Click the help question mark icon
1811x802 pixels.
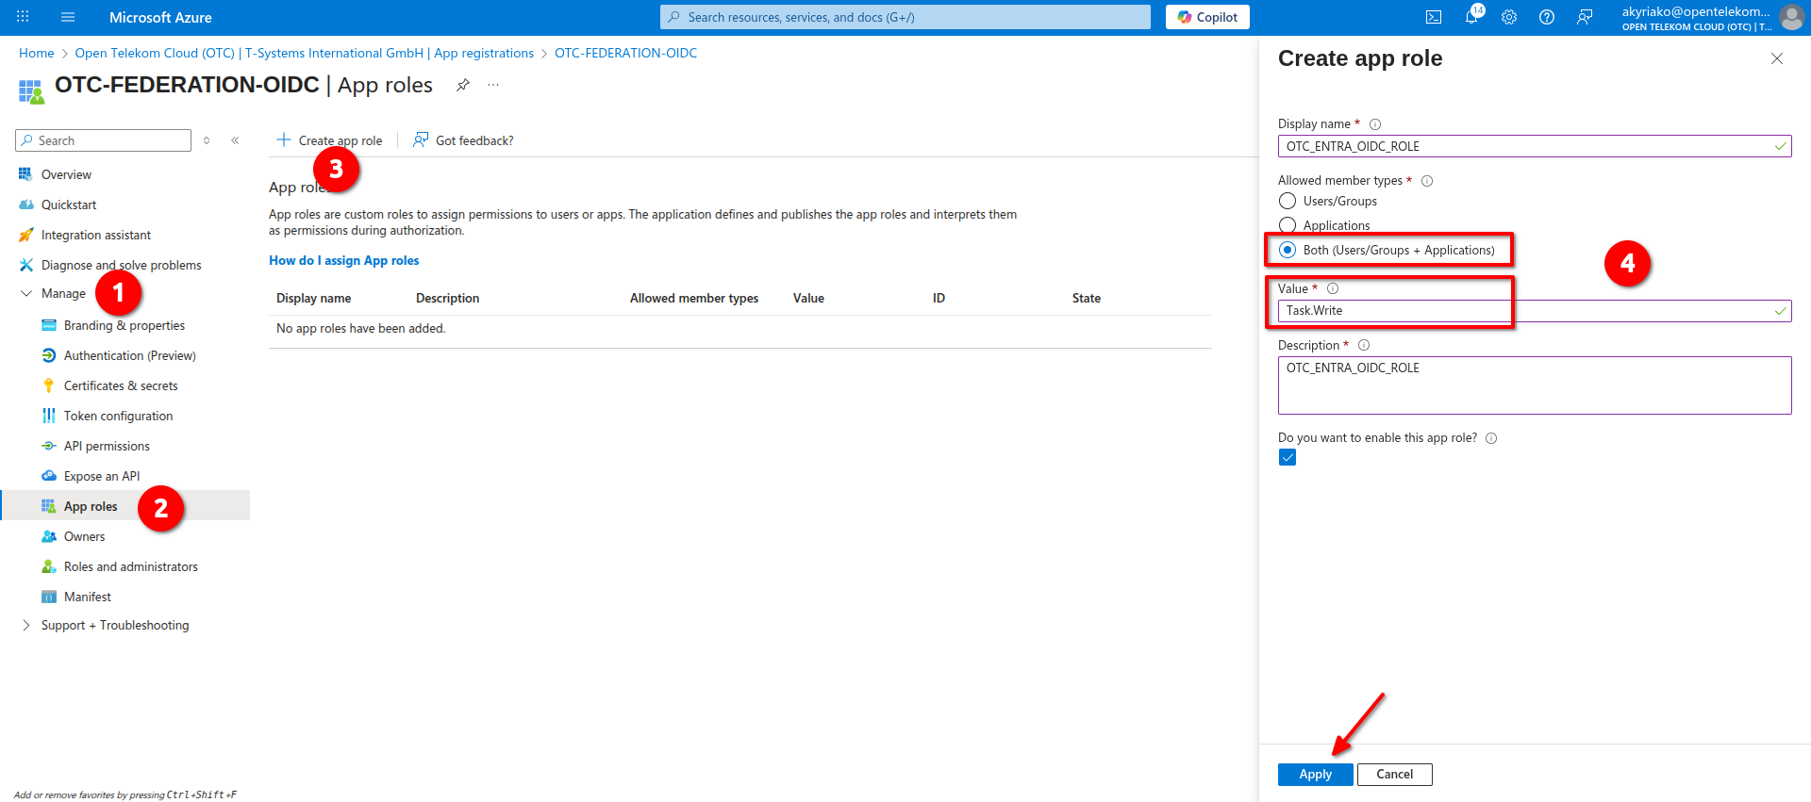(1547, 17)
